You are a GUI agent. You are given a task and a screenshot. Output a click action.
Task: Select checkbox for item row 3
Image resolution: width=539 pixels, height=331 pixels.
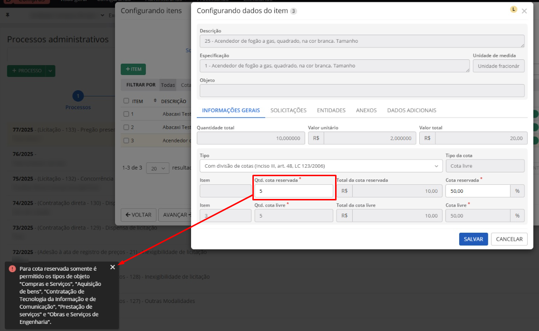click(x=126, y=141)
